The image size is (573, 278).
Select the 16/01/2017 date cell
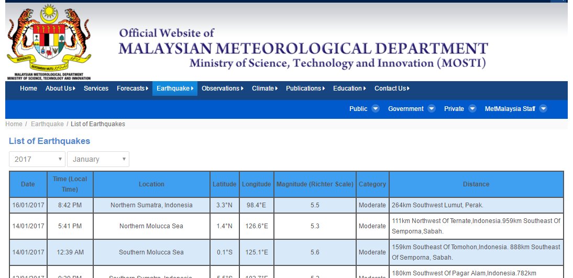tap(28, 205)
